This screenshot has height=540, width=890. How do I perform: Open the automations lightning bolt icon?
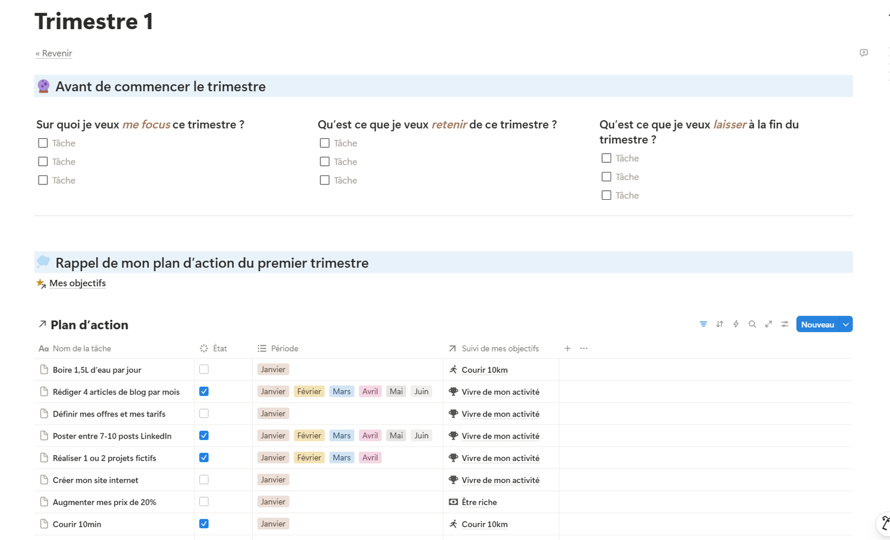(x=736, y=324)
